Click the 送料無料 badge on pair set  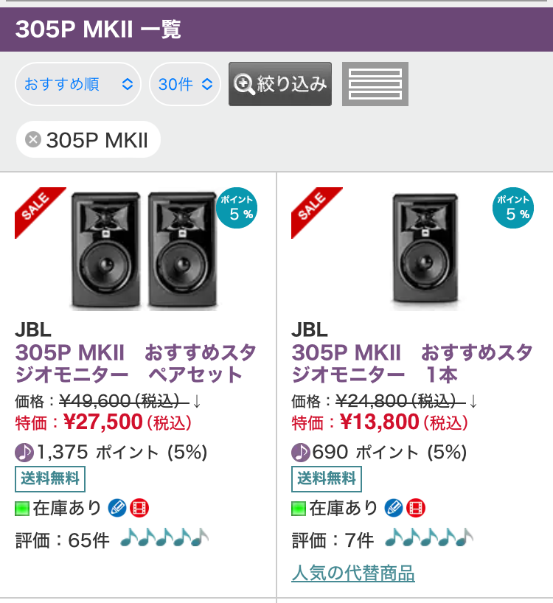50,479
